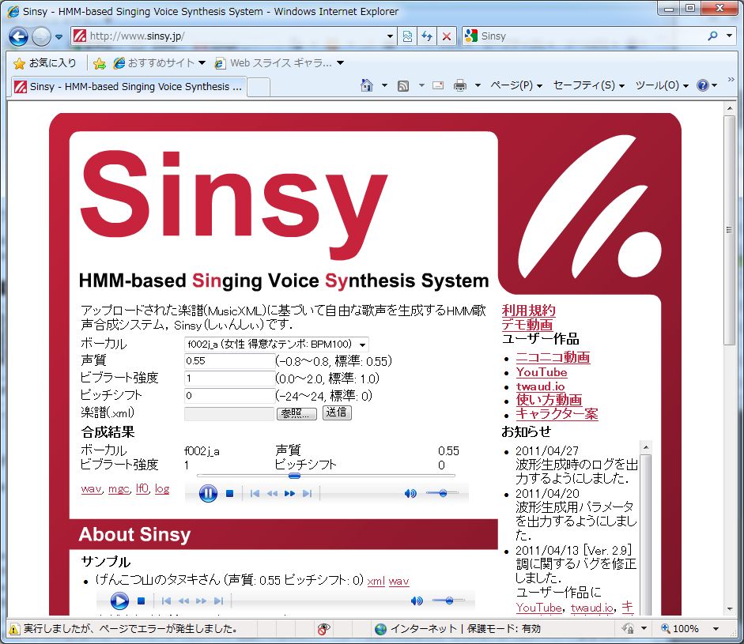This screenshot has width=744, height=644.
Task: Click the popup blocker icon in status bar
Action: pos(323,629)
